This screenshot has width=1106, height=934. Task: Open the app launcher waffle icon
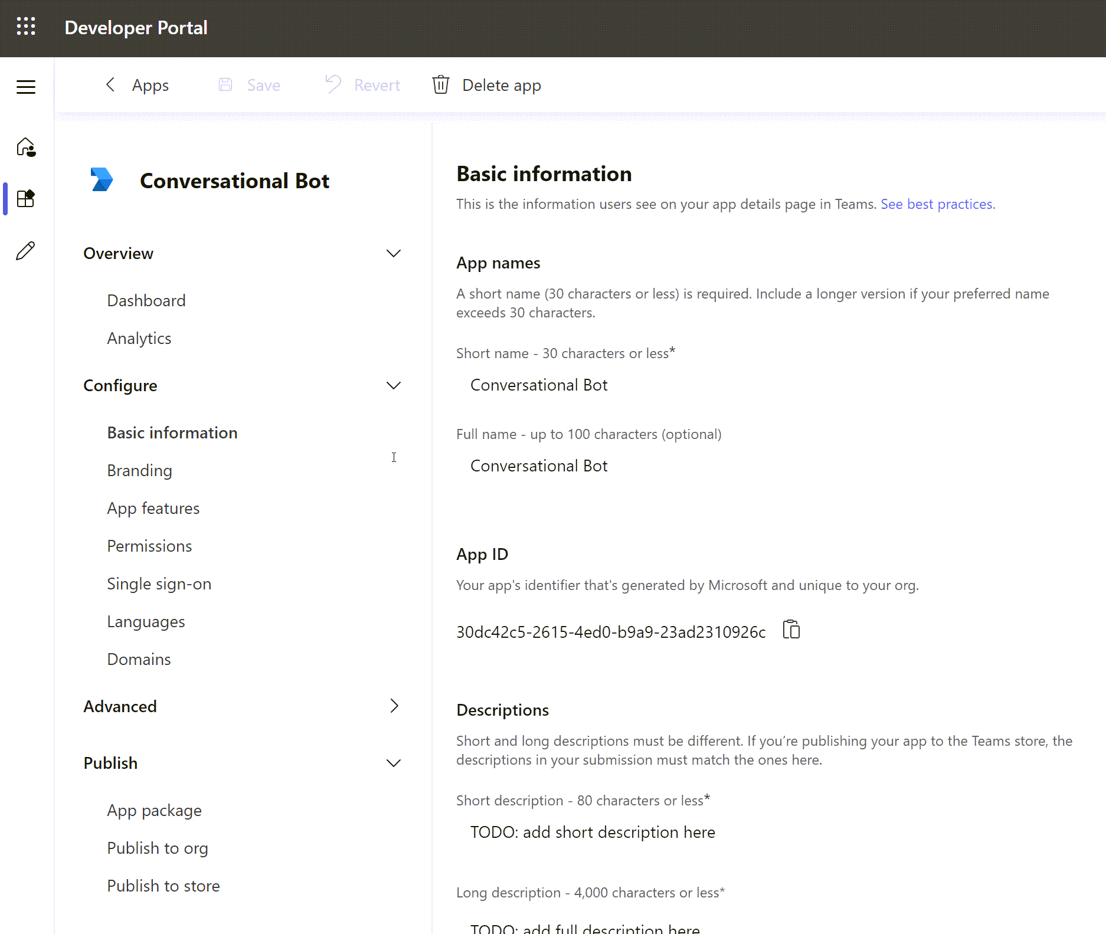click(26, 27)
